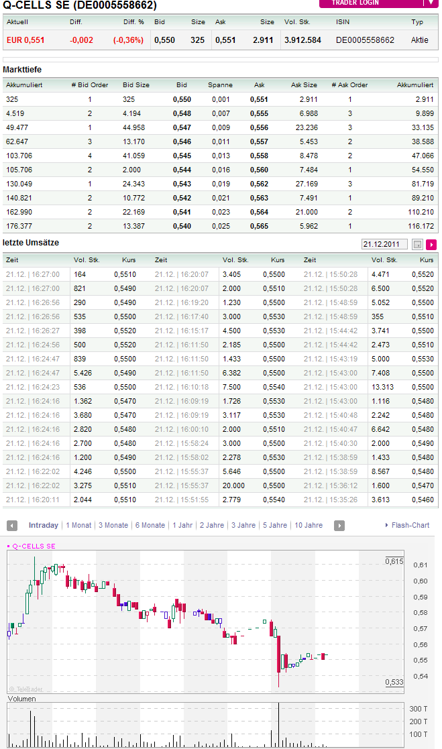Expand the Trader Login dropdown arrow
Viewport: 442px width, 749px height.
coord(431,3)
